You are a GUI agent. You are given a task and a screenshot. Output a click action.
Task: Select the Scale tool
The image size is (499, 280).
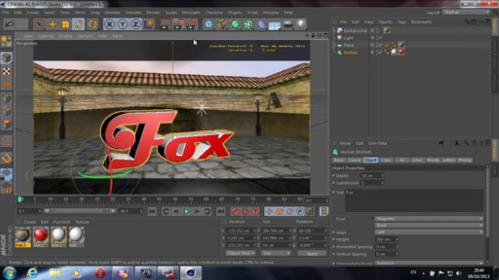point(66,24)
